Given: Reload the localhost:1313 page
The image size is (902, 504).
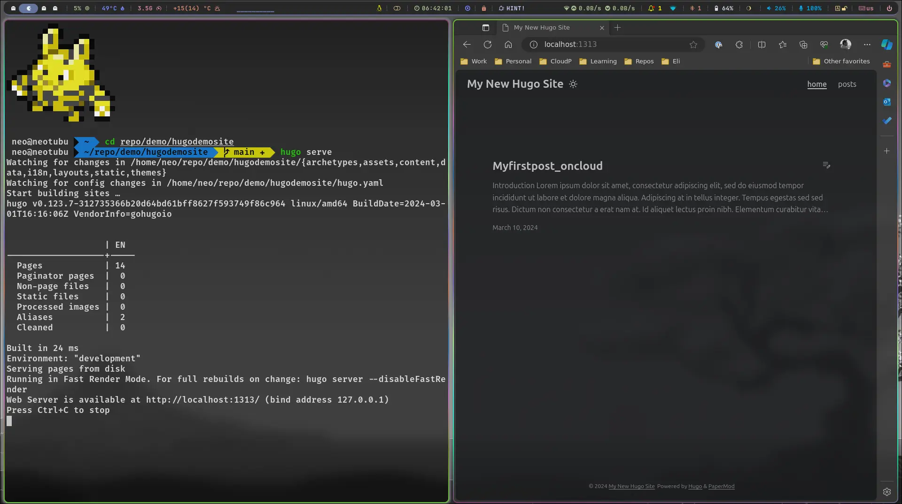Looking at the screenshot, I should click(x=488, y=45).
